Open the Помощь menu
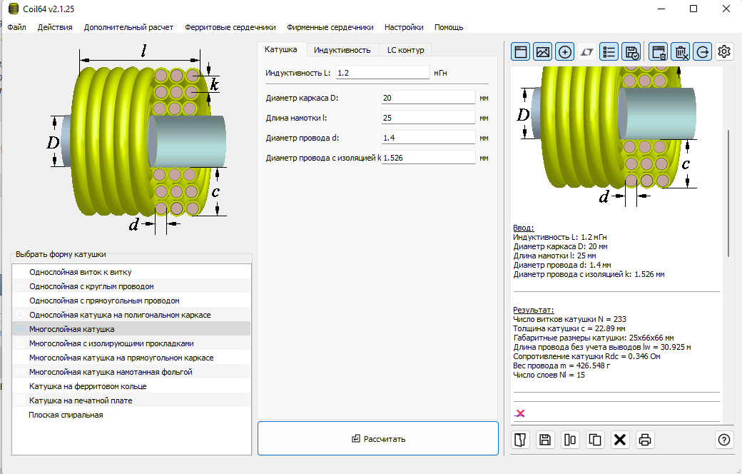Screen dimensions: 742x474 [x=449, y=27]
